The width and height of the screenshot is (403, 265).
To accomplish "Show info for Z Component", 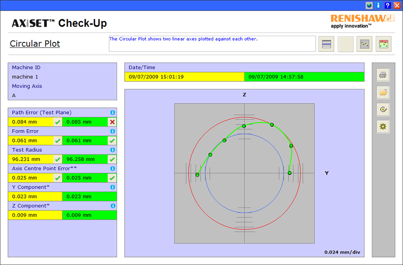I will [113, 206].
